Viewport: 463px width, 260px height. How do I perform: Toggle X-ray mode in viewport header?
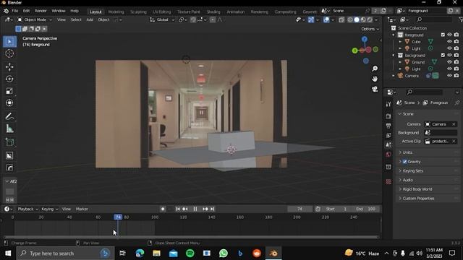pyautogui.click(x=341, y=19)
